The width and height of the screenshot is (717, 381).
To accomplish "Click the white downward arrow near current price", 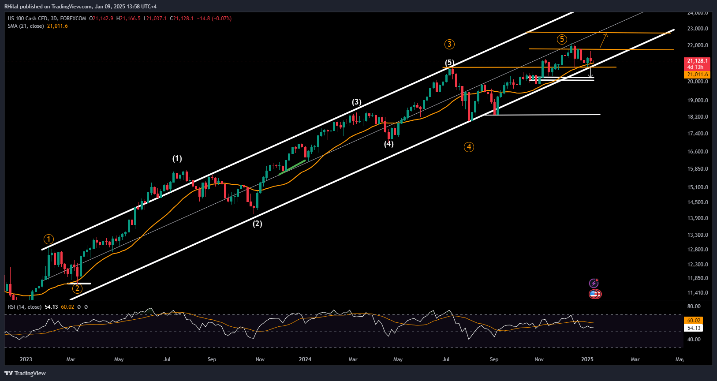I will pos(590,72).
